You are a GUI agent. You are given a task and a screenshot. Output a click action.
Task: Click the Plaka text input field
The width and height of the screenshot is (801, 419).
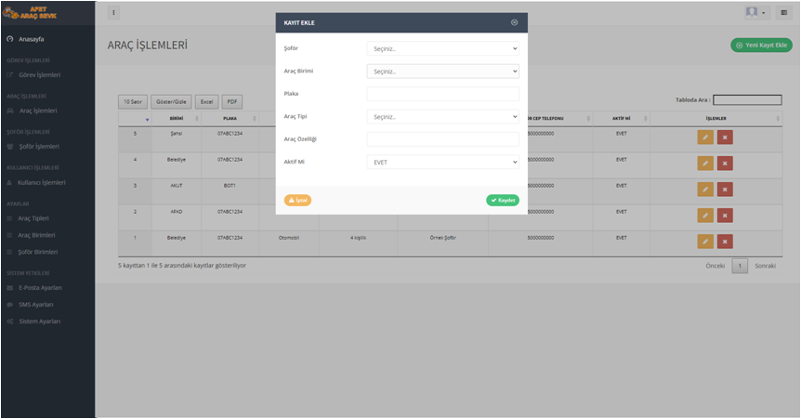(x=442, y=94)
